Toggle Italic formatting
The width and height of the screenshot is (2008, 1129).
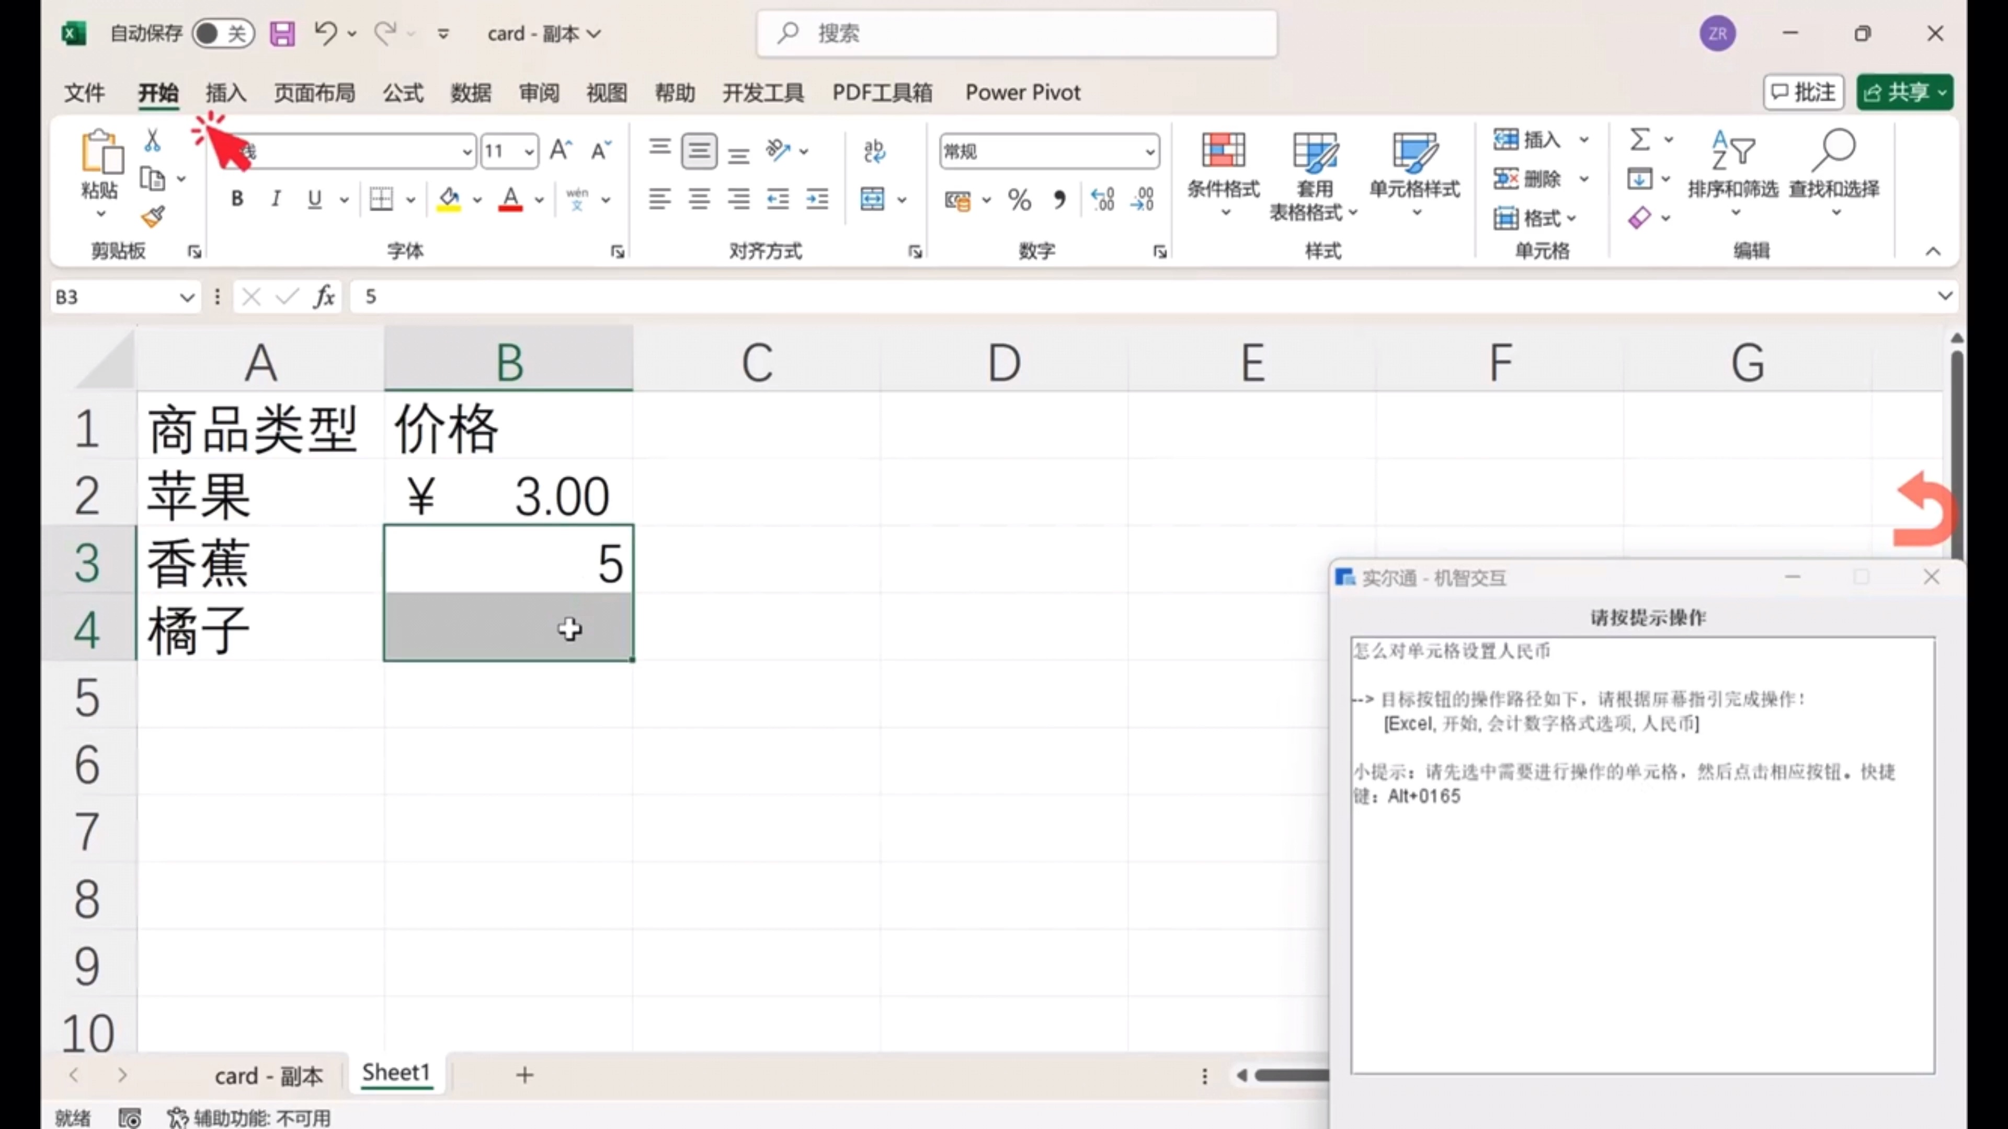pos(275,200)
